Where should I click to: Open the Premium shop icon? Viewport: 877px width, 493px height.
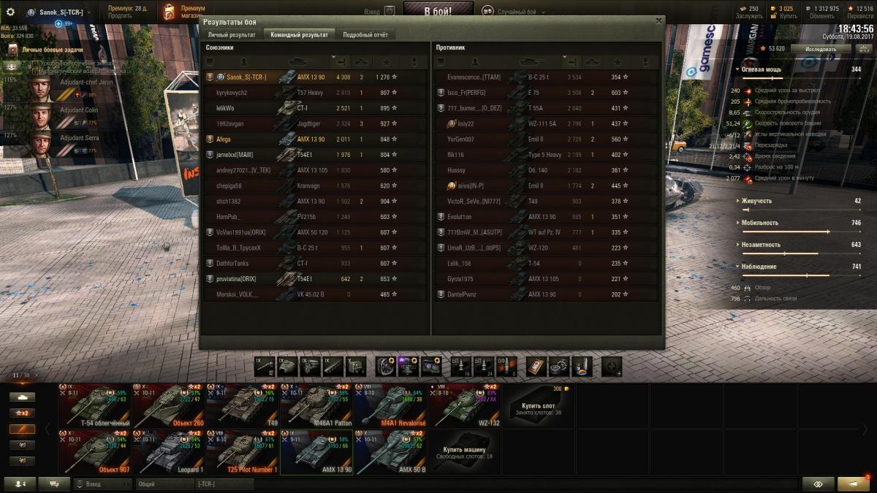tap(170, 12)
